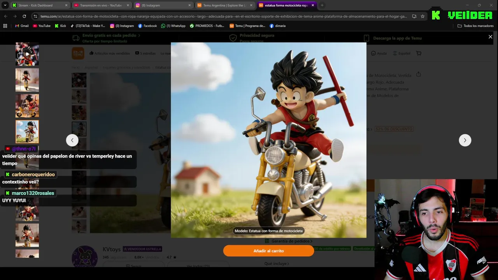Open the TikTok bookmark
The width and height of the screenshot is (498, 280).
pos(88,26)
